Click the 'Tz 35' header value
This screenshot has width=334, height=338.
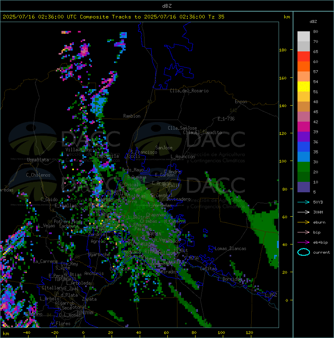click(x=216, y=17)
